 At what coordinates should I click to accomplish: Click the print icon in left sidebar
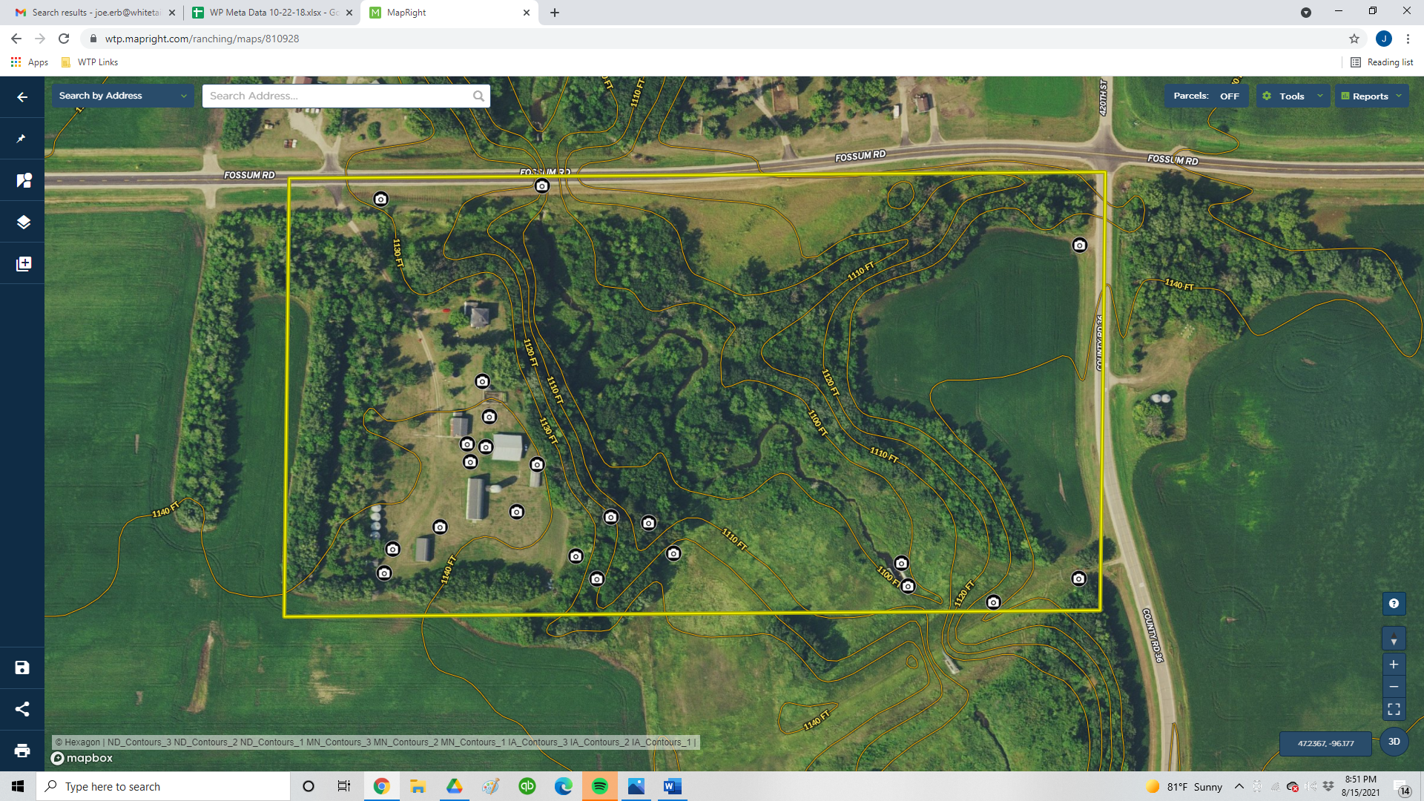22,751
